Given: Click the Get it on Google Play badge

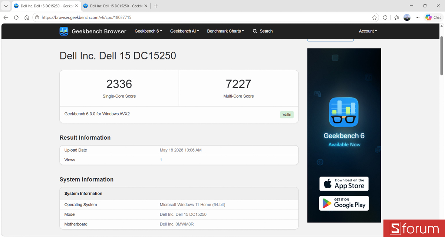Looking at the screenshot, I should pos(344,203).
